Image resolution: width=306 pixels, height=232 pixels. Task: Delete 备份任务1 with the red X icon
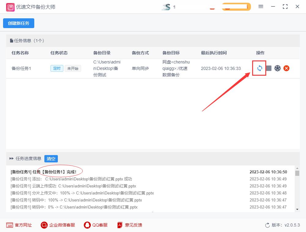coord(286,68)
